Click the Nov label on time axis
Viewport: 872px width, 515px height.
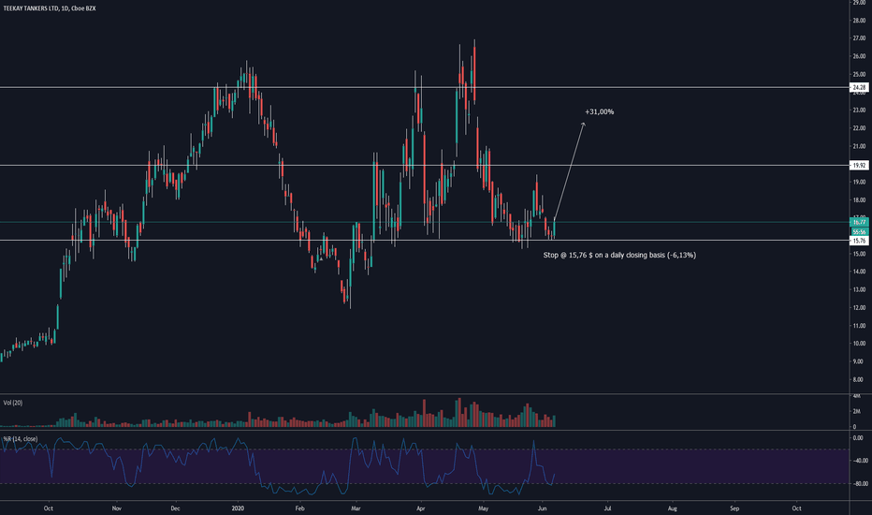click(x=116, y=508)
